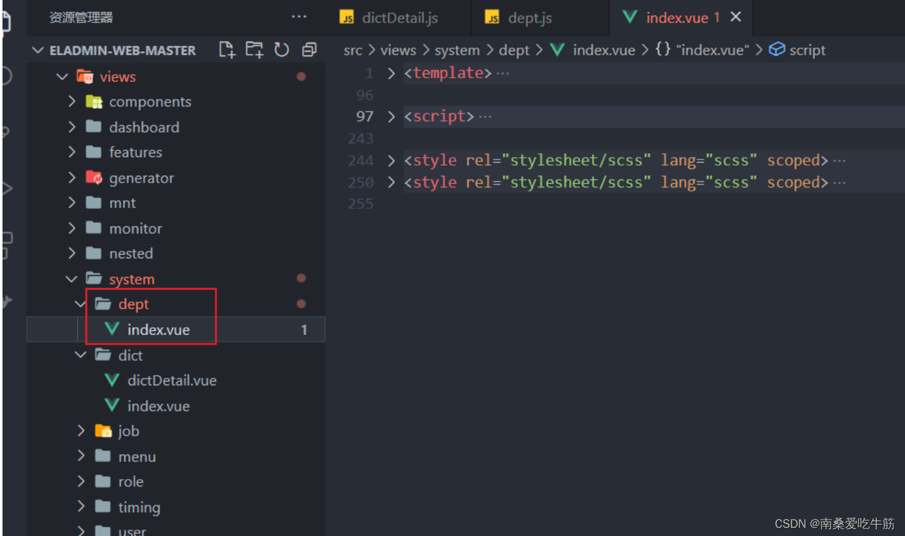Click 'system' in the breadcrumb

coord(457,50)
